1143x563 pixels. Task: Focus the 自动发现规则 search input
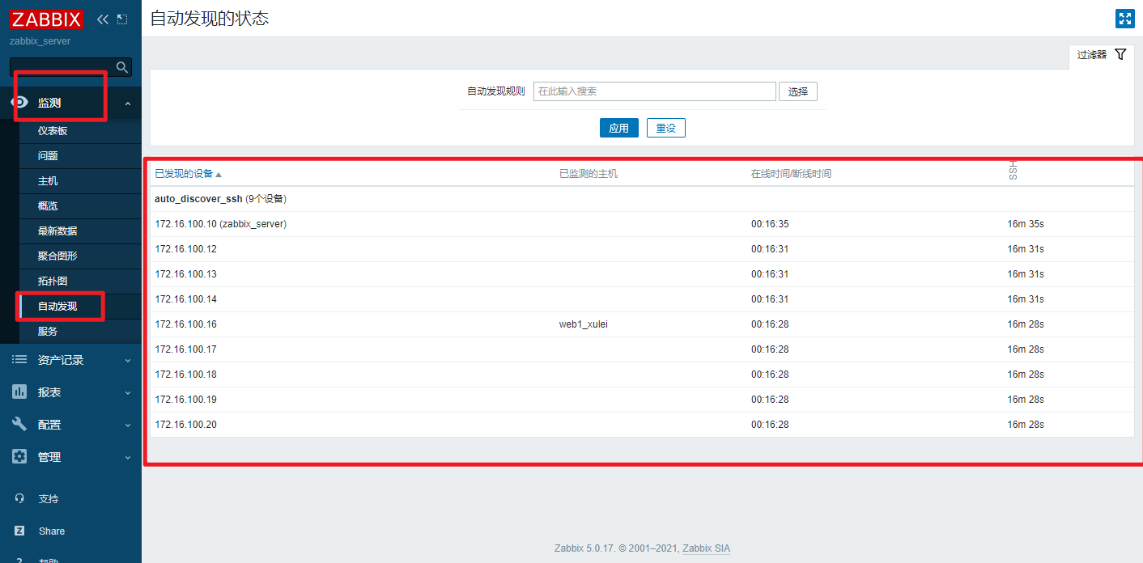pos(654,91)
